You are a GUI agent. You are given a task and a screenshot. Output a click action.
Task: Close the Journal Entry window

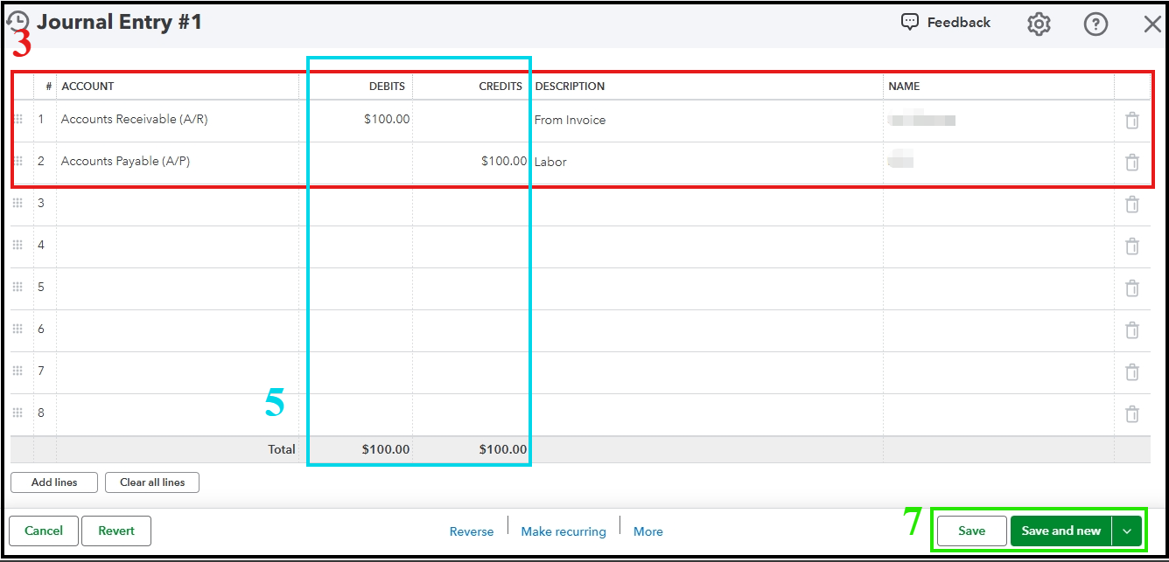pos(1152,24)
